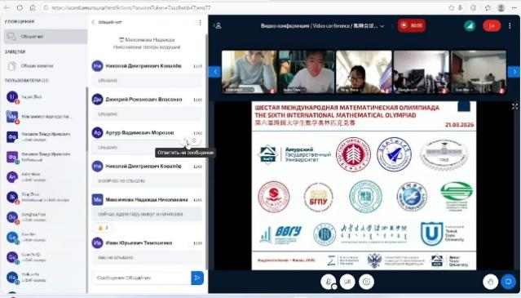Click the raise hand icon
This screenshot has width=521, height=298.
[x=491, y=282]
